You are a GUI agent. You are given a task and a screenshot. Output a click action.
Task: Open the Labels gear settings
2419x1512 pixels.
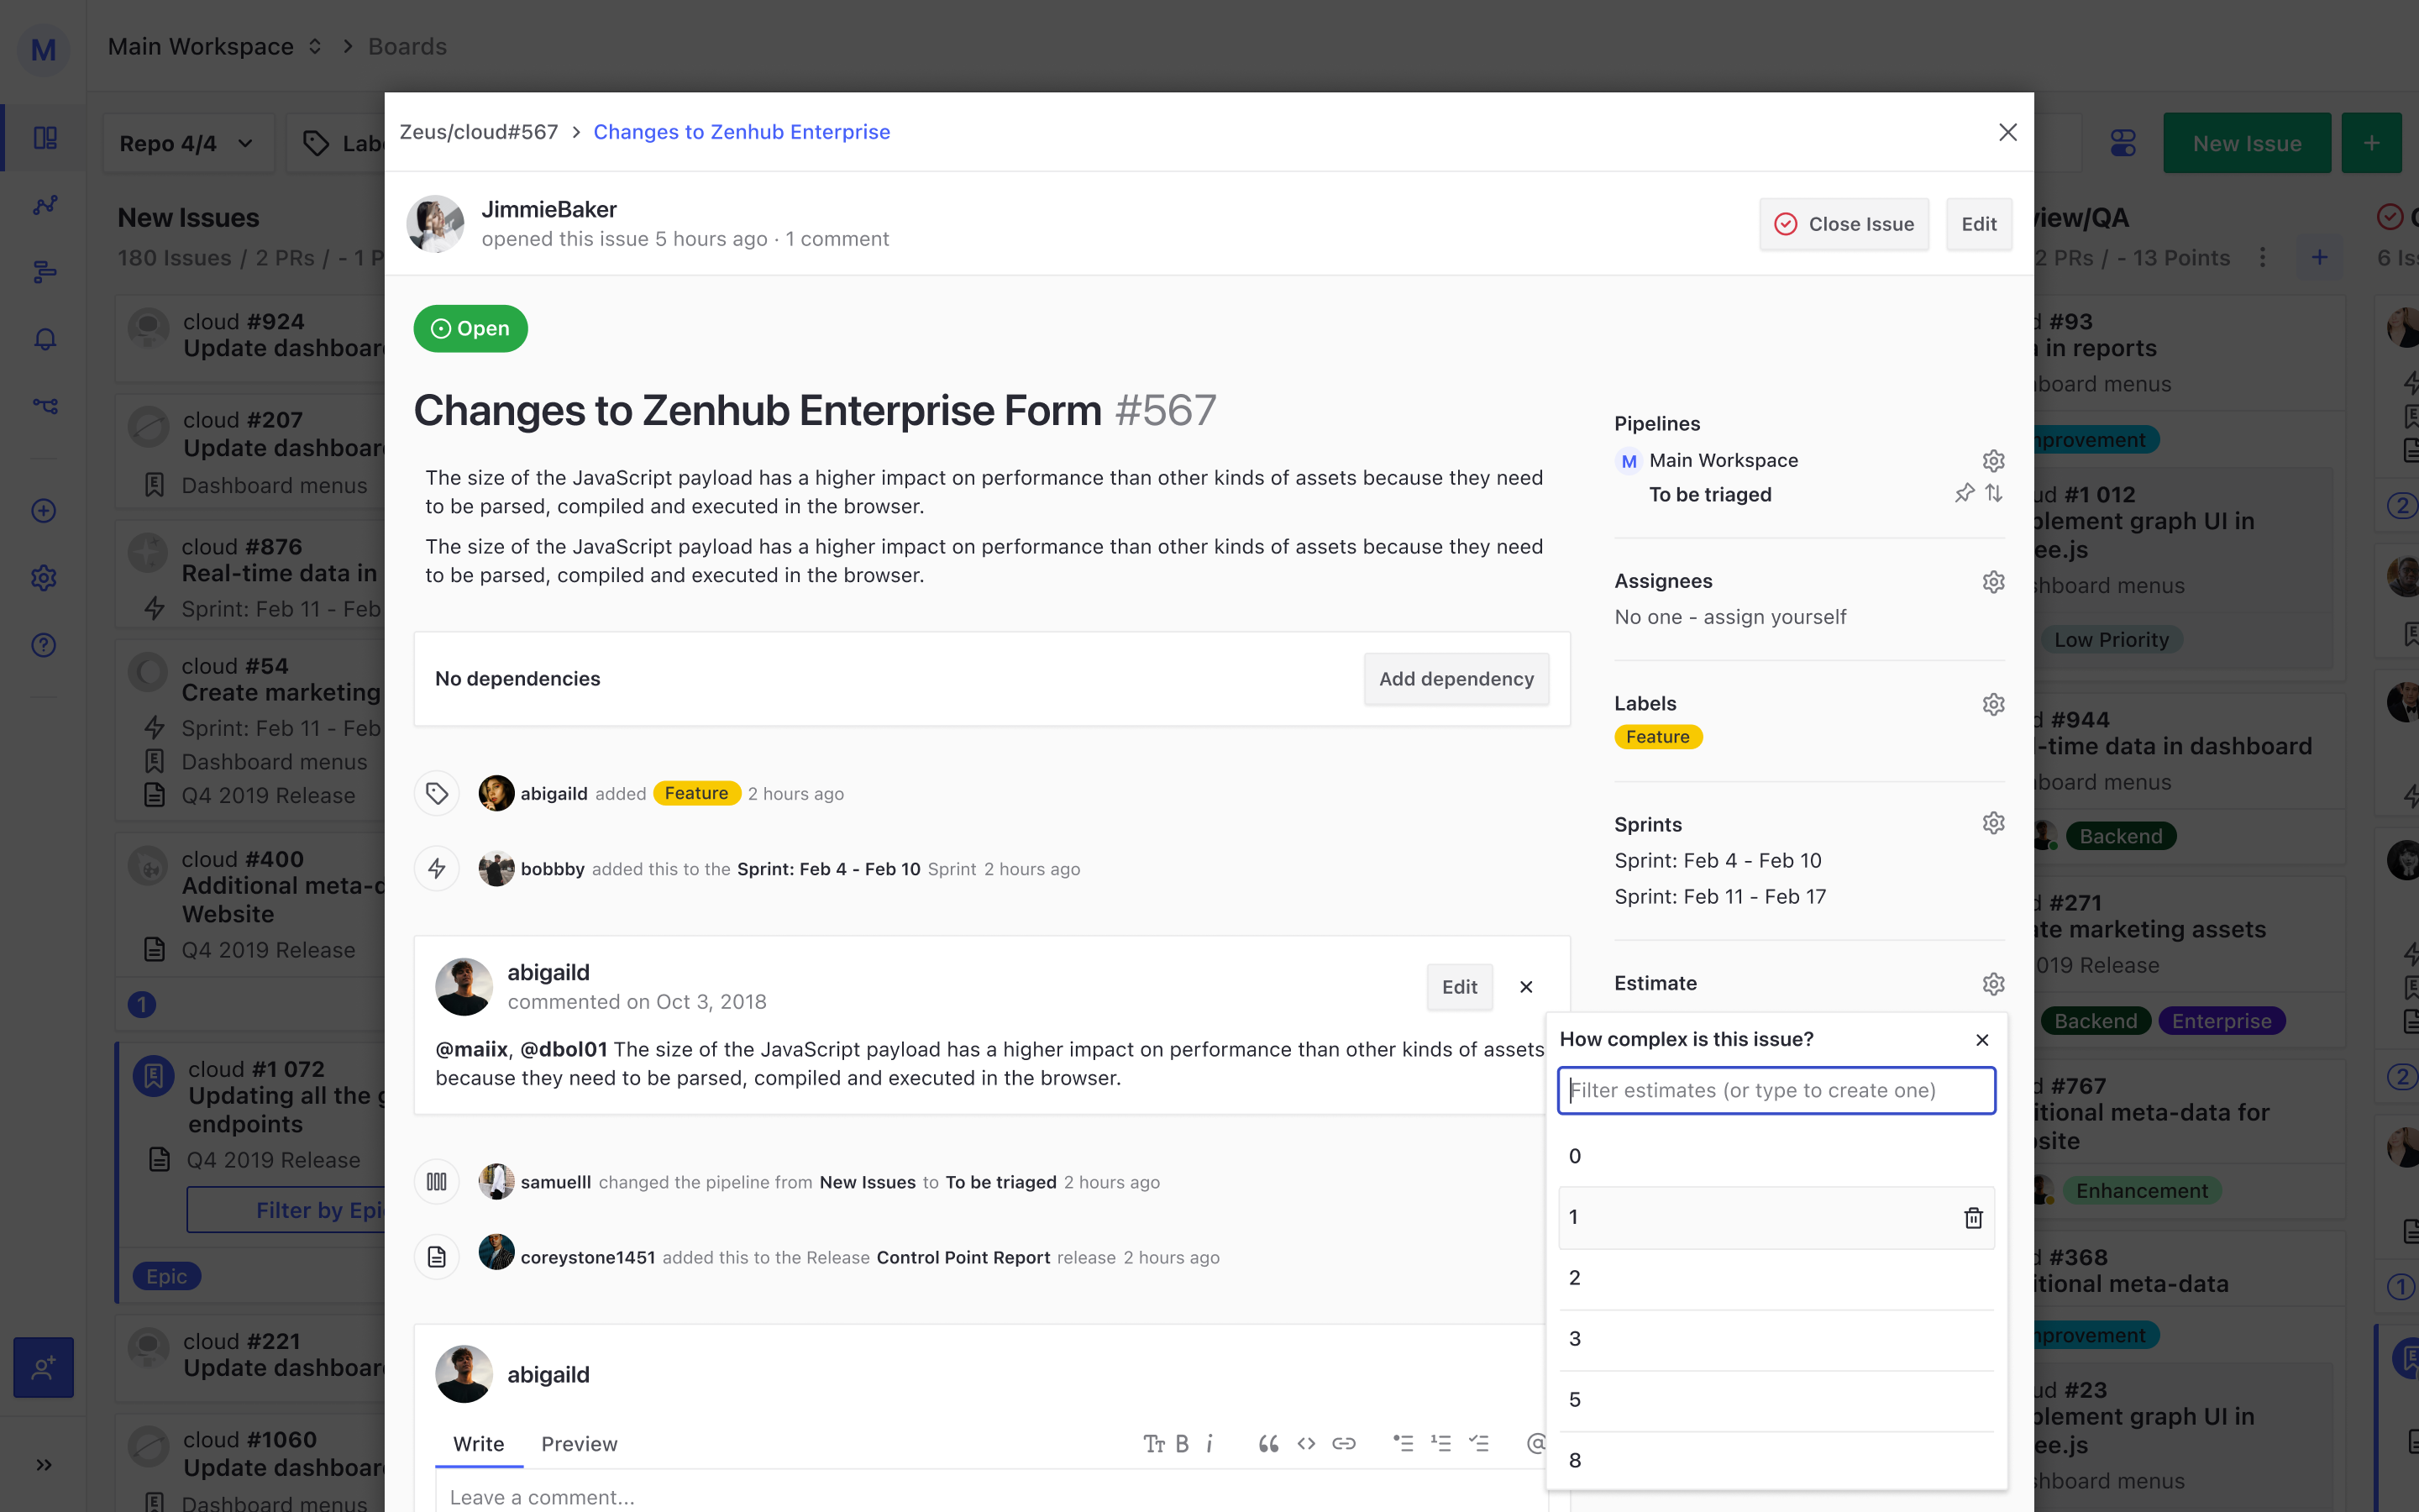coord(1993,704)
